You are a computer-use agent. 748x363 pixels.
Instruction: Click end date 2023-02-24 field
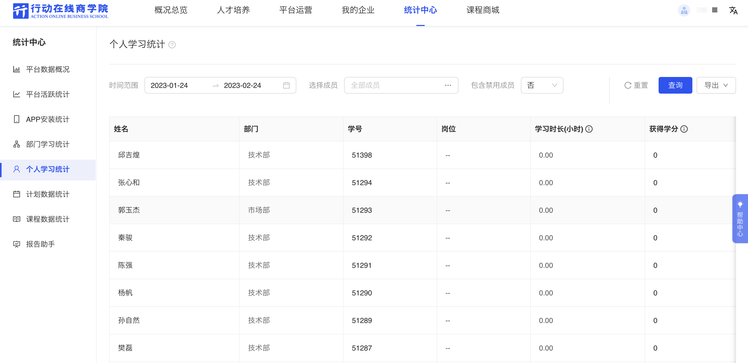point(242,86)
